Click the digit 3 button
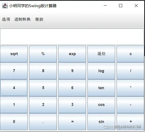This screenshot has height=132, width=145. [x=72, y=105]
